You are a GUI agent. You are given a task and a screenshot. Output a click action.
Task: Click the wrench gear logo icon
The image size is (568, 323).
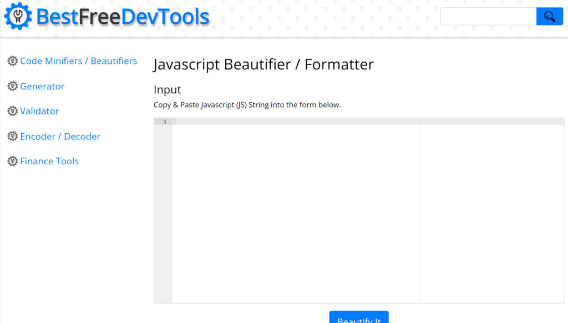[18, 17]
